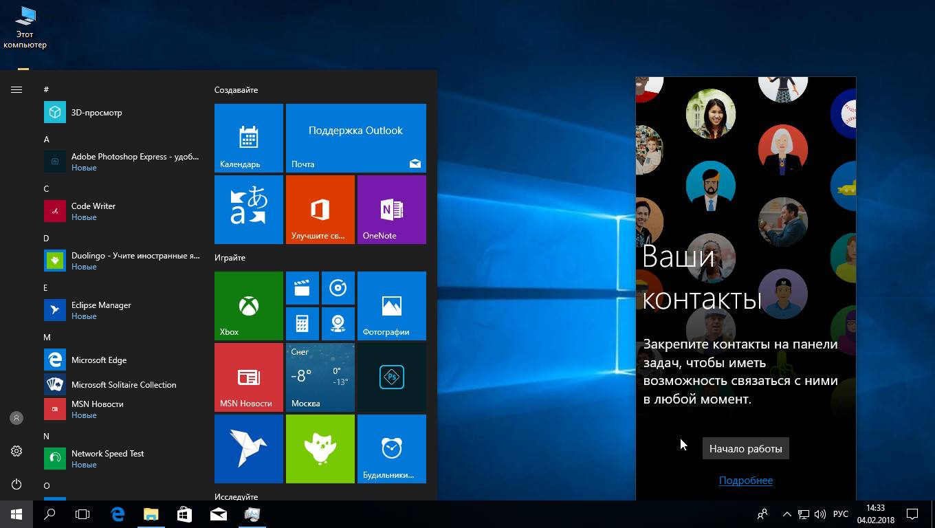Image resolution: width=935 pixels, height=528 pixels.
Task: Open the green Xbox tile
Action: pos(249,306)
